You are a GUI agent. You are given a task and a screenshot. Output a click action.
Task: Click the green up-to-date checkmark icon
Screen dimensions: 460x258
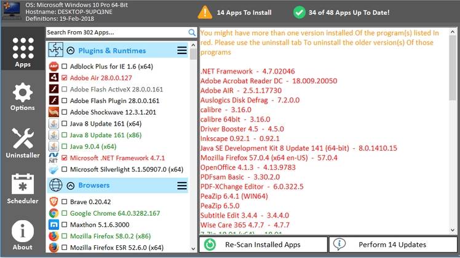(x=299, y=13)
